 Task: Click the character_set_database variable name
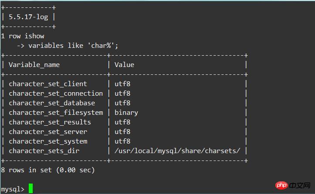coord(52,103)
